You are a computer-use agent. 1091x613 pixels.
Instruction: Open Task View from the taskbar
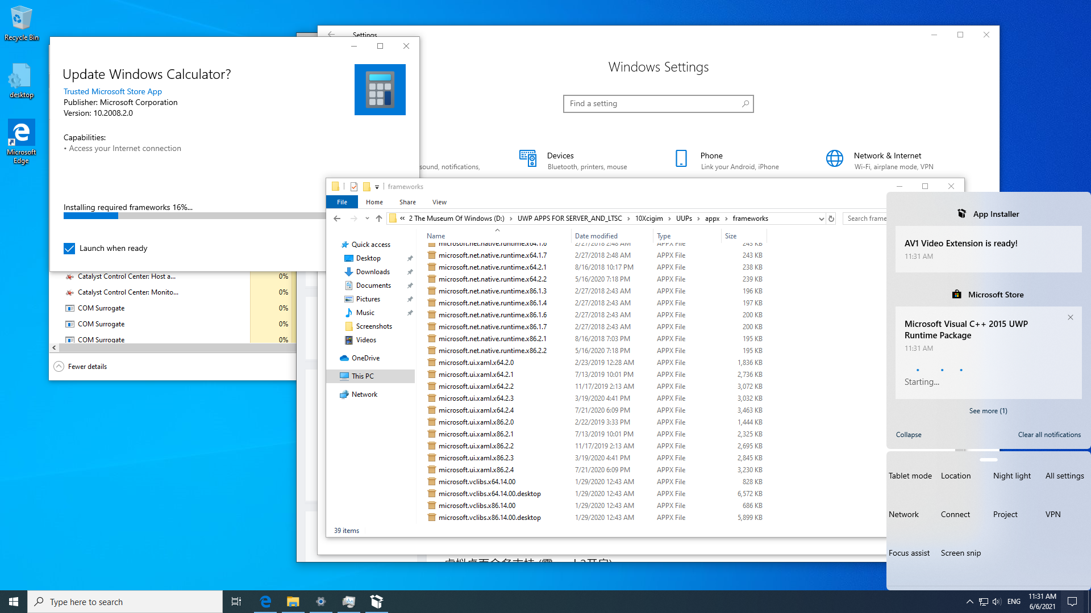coord(236,602)
